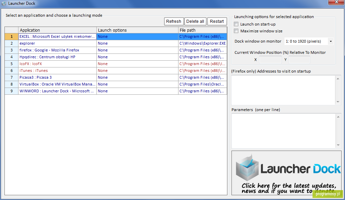This screenshot has height=200, width=345.
Task: Click Launch options cell for WINWORD
Action: [137, 91]
